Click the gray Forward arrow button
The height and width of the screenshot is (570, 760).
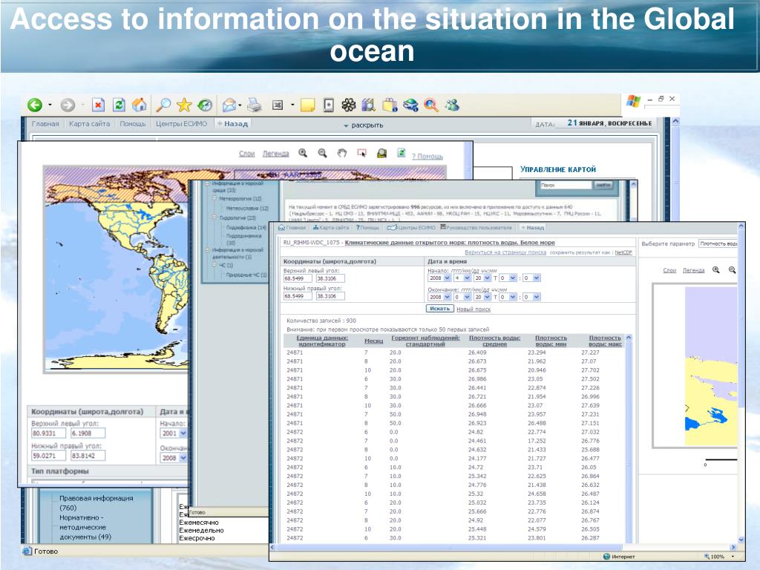68,105
